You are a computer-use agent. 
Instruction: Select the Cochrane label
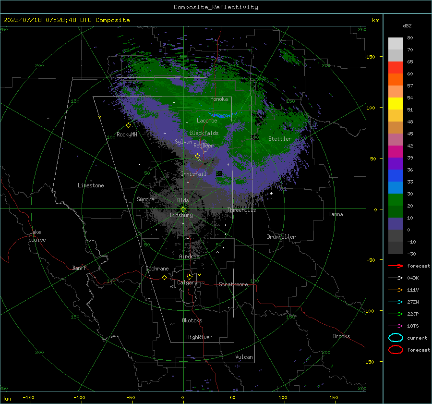click(x=157, y=269)
